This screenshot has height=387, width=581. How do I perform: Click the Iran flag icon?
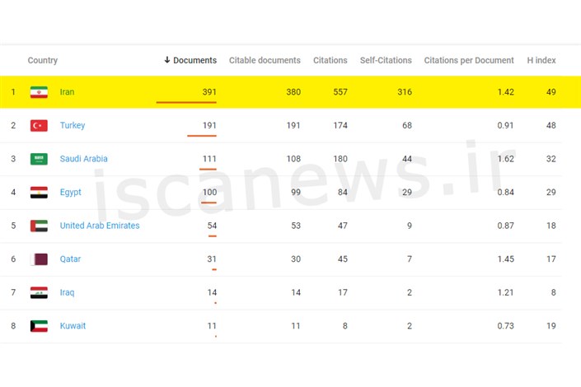point(39,92)
